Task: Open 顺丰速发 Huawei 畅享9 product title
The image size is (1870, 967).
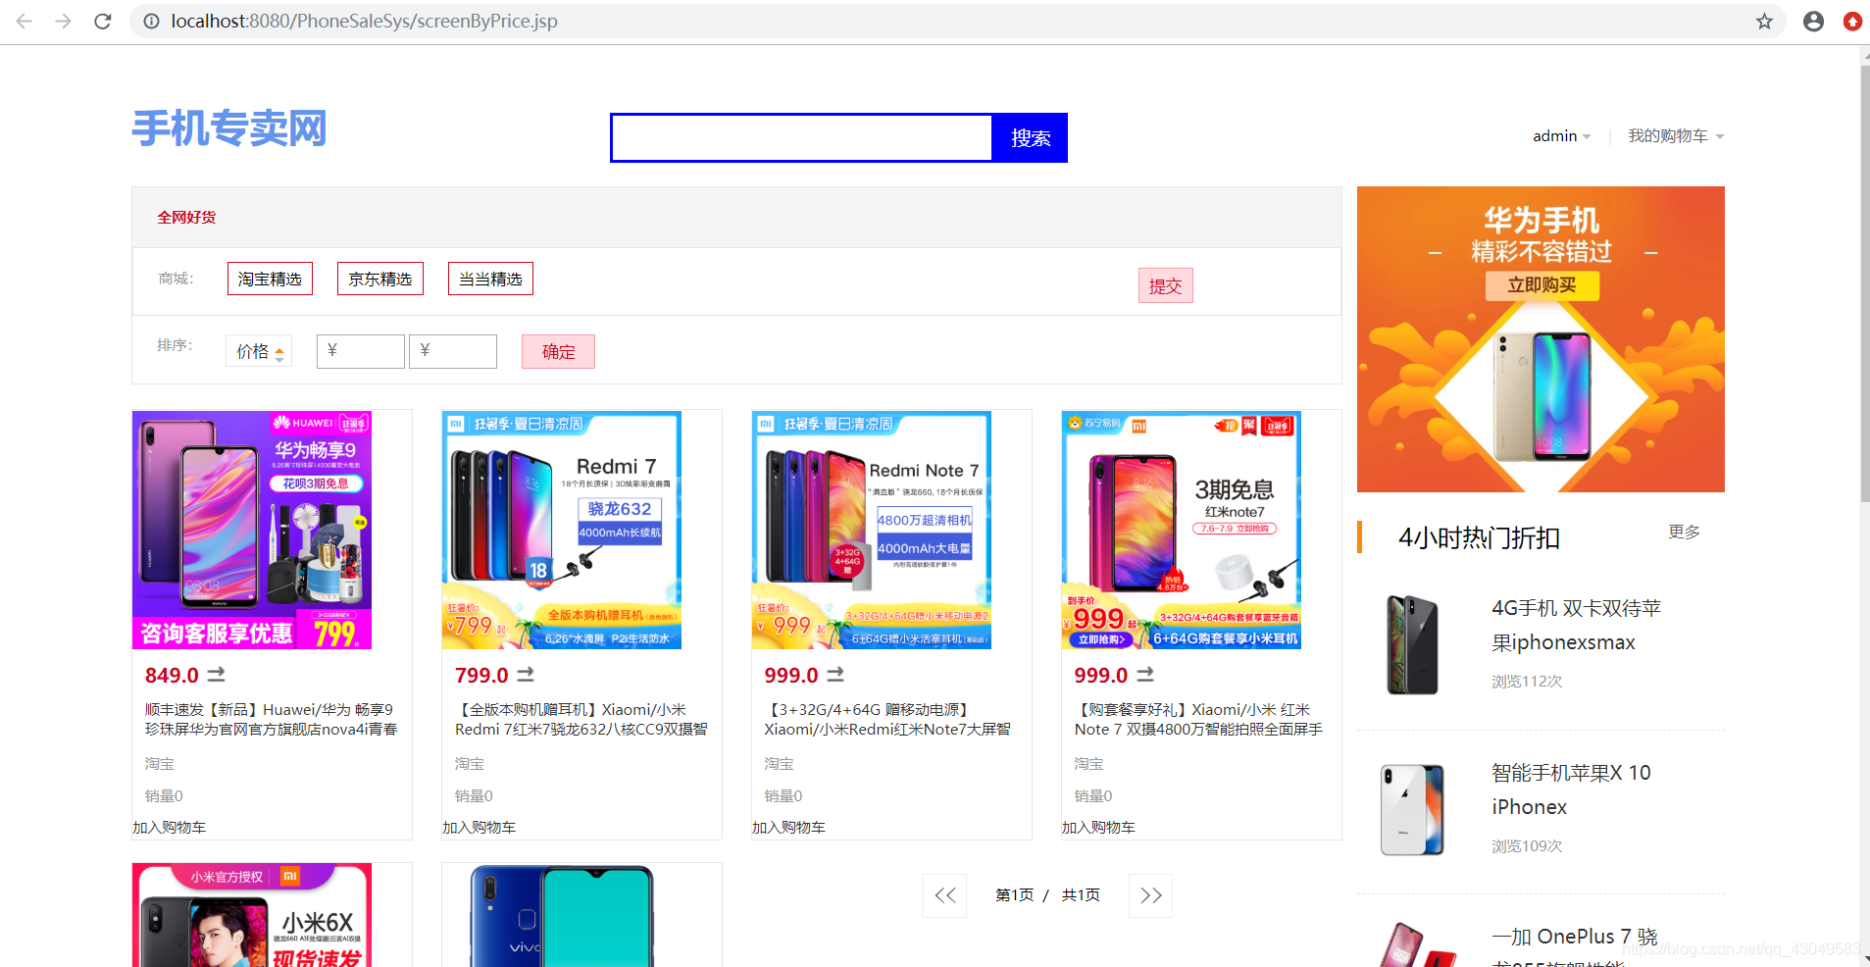Action: pyautogui.click(x=272, y=719)
